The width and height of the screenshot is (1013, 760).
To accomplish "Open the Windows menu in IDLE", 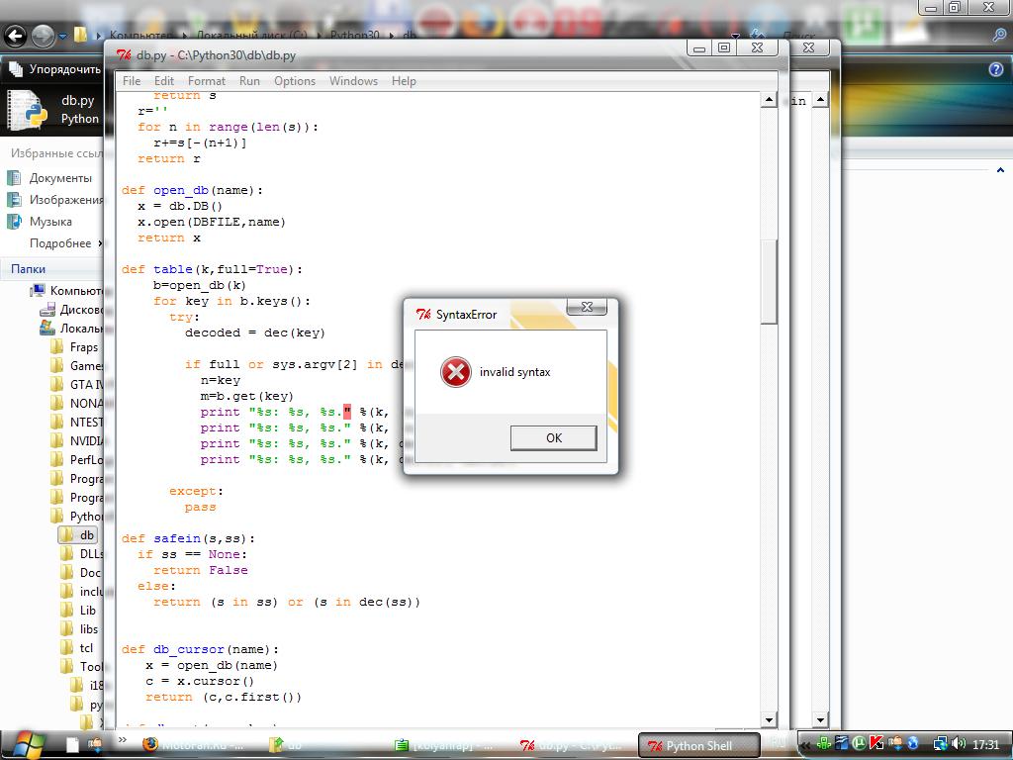I will pyautogui.click(x=353, y=81).
